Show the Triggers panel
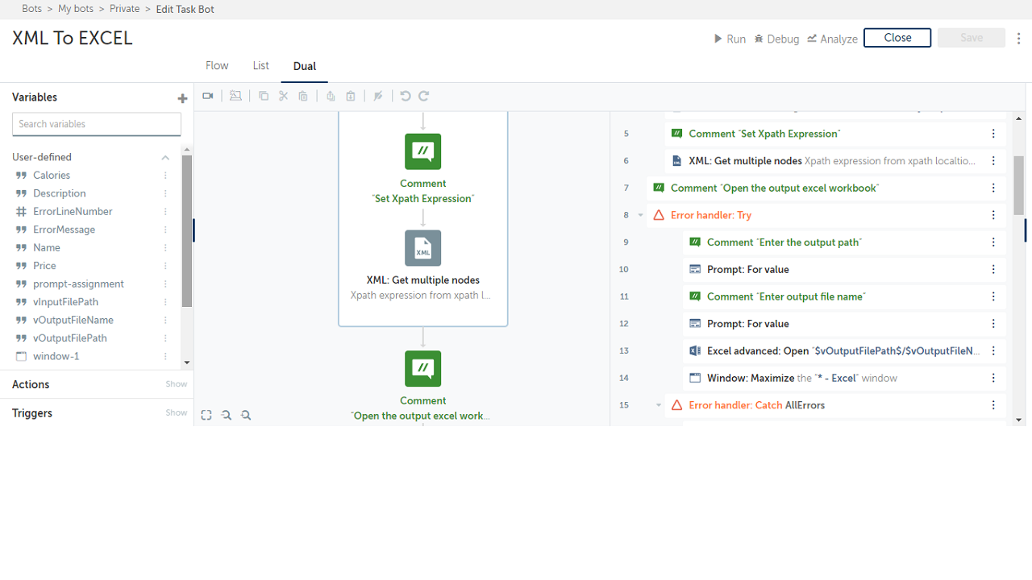The height and width of the screenshot is (580, 1032). 176,412
